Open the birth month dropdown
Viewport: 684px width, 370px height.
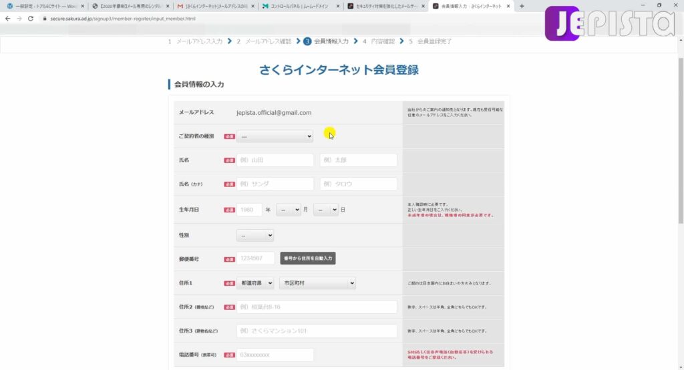289,210
